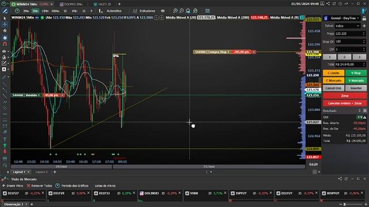This screenshot has width=369, height=207.
Task: Open the Indicadores menu
Action: [x=144, y=11]
